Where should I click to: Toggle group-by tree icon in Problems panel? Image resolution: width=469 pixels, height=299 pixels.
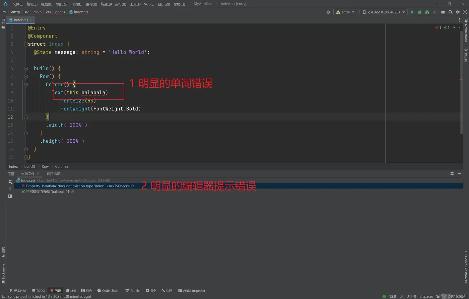pos(10,182)
